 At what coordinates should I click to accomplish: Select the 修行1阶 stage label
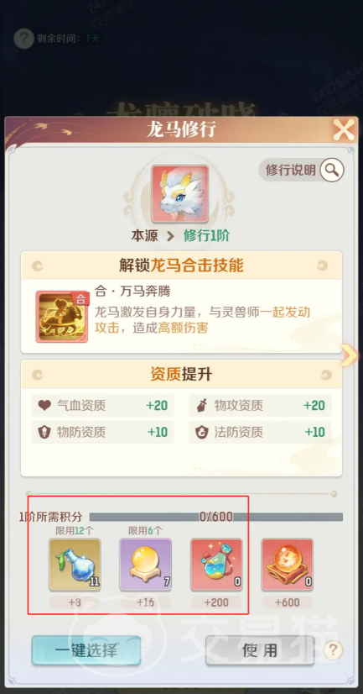(x=206, y=236)
